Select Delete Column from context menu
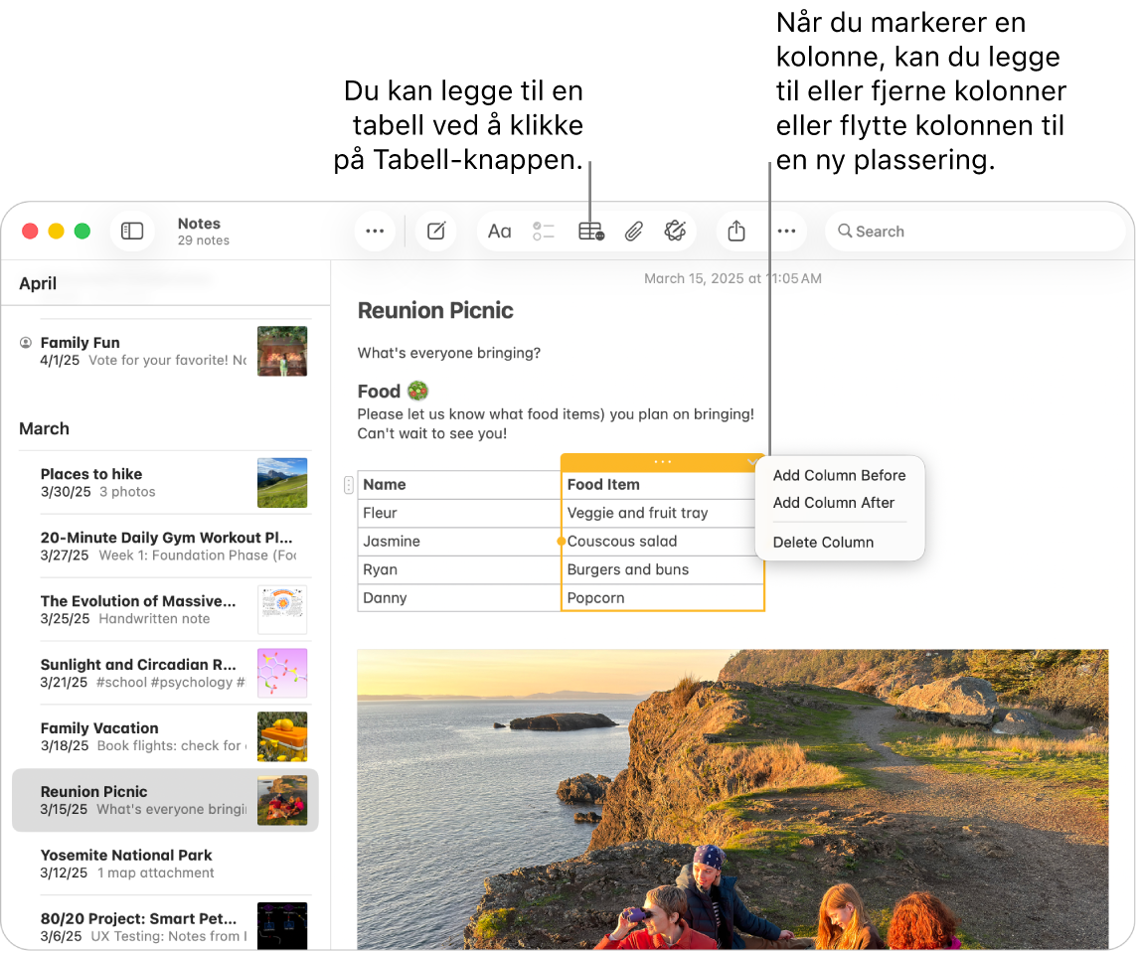1139x954 pixels. coord(823,543)
